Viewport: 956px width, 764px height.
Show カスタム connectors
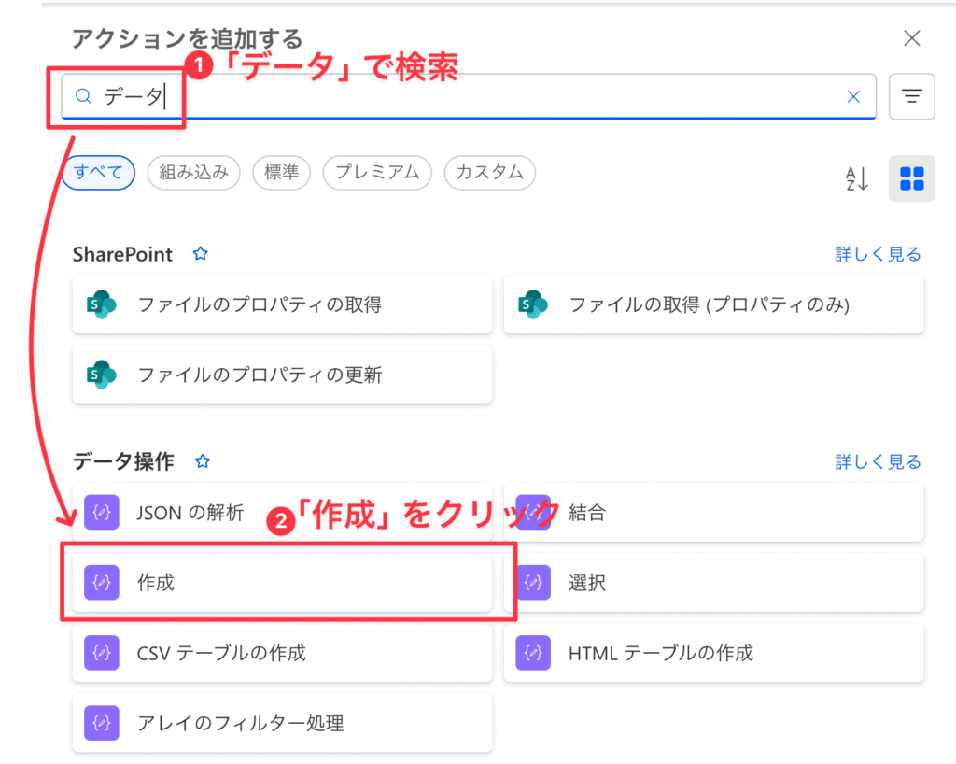click(489, 172)
